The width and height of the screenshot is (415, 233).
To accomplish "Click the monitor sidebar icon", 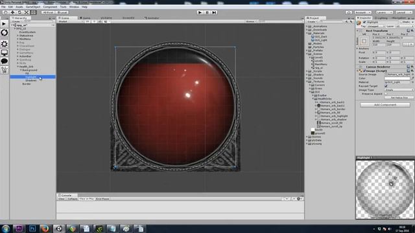I will tap(5, 52).
